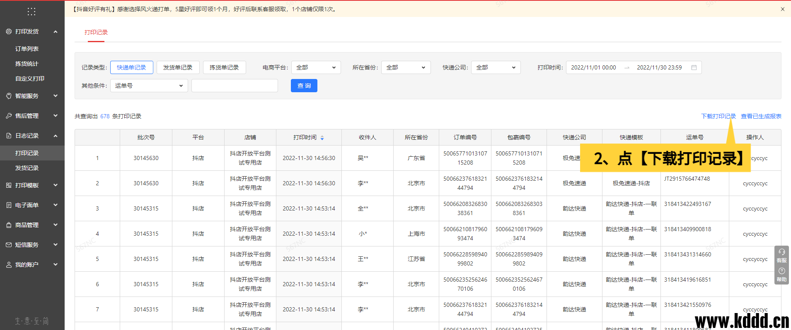Select 拣货单记录 record type
The width and height of the screenshot is (791, 330).
coord(225,67)
